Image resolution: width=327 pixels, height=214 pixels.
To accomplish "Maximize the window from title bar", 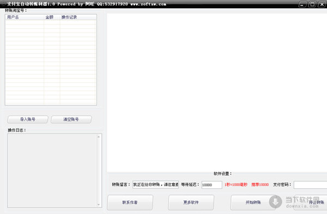I will point(312,4).
